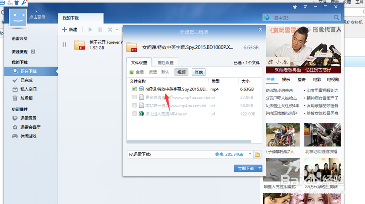Open 迅雷会员 in sidebar
365x204 pixels.
click(x=20, y=39)
